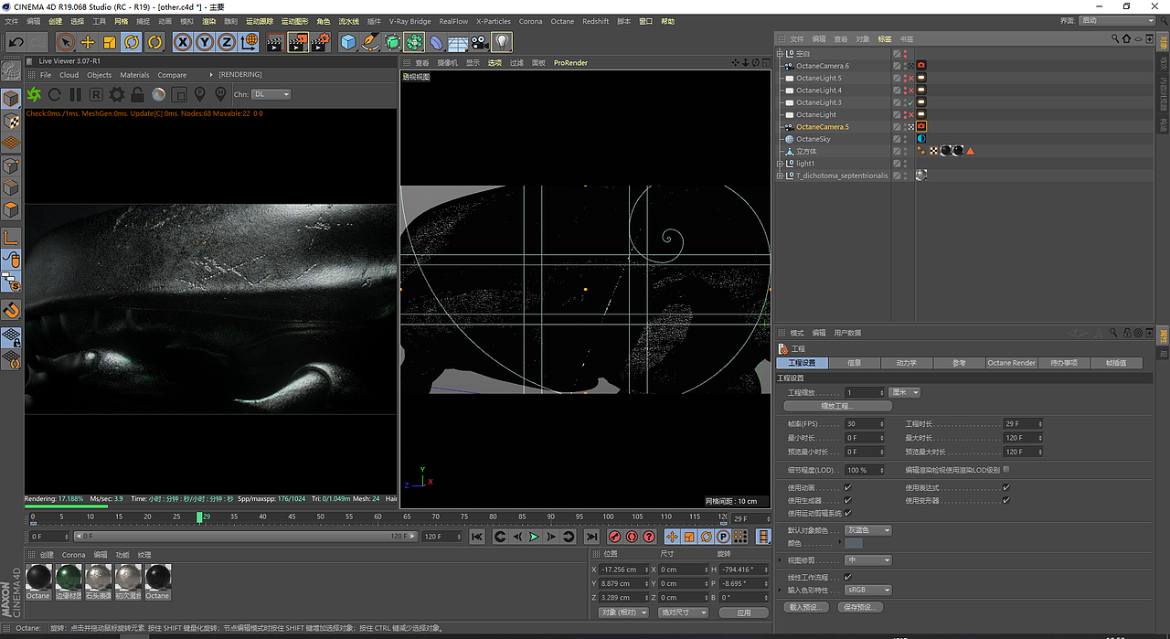Toggle the Use Motion Clip System checkbox
The width and height of the screenshot is (1170, 639).
coord(847,513)
